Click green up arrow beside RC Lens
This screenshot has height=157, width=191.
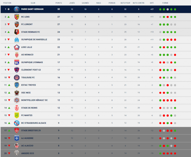click(x=9, y=17)
